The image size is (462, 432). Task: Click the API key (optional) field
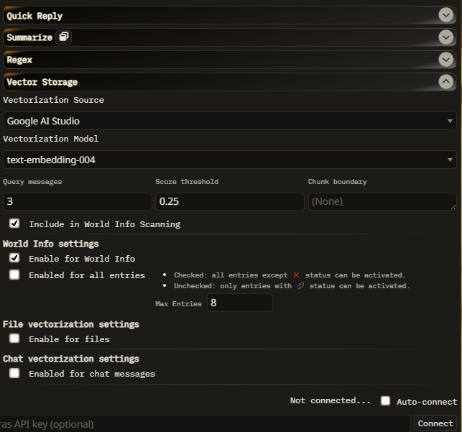(205, 424)
